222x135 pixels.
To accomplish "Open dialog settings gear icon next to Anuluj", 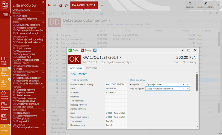I will click(95, 50).
